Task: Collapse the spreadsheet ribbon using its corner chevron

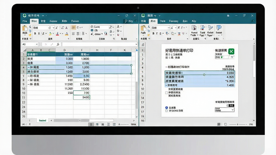Action: click(137, 39)
